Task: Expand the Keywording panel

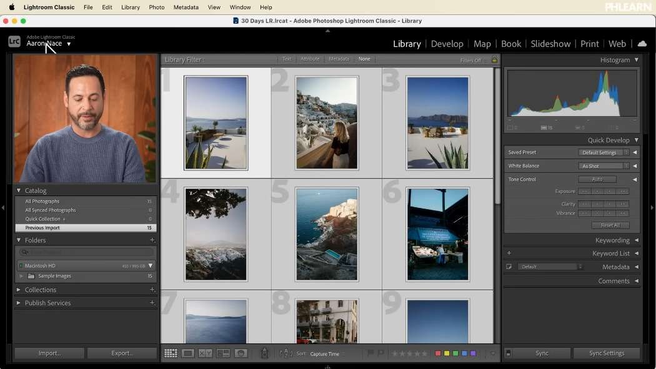Action: 637,240
